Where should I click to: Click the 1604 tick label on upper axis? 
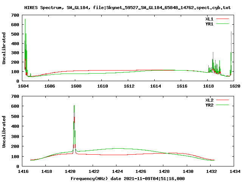coord(23,86)
